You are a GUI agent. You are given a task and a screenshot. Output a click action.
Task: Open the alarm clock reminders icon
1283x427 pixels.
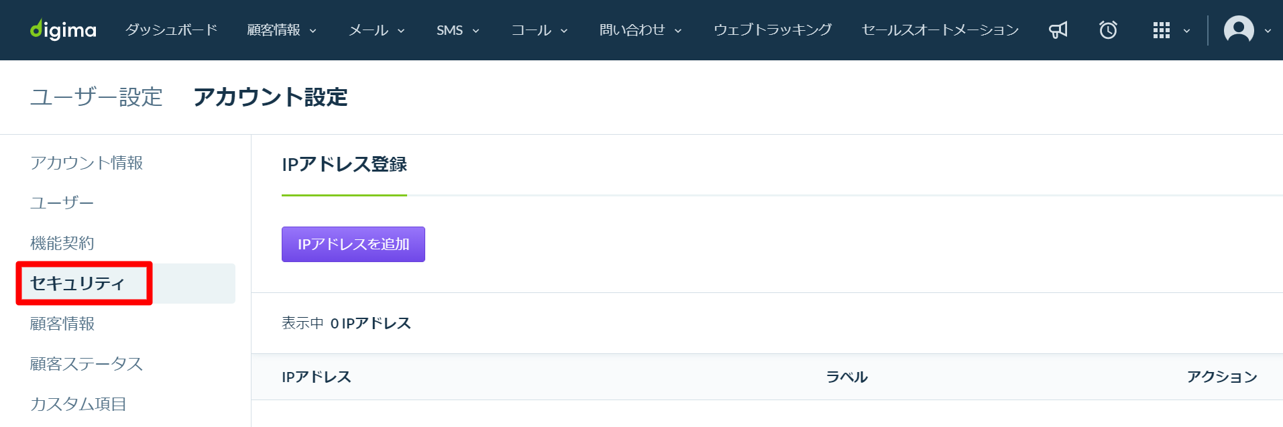[1108, 30]
